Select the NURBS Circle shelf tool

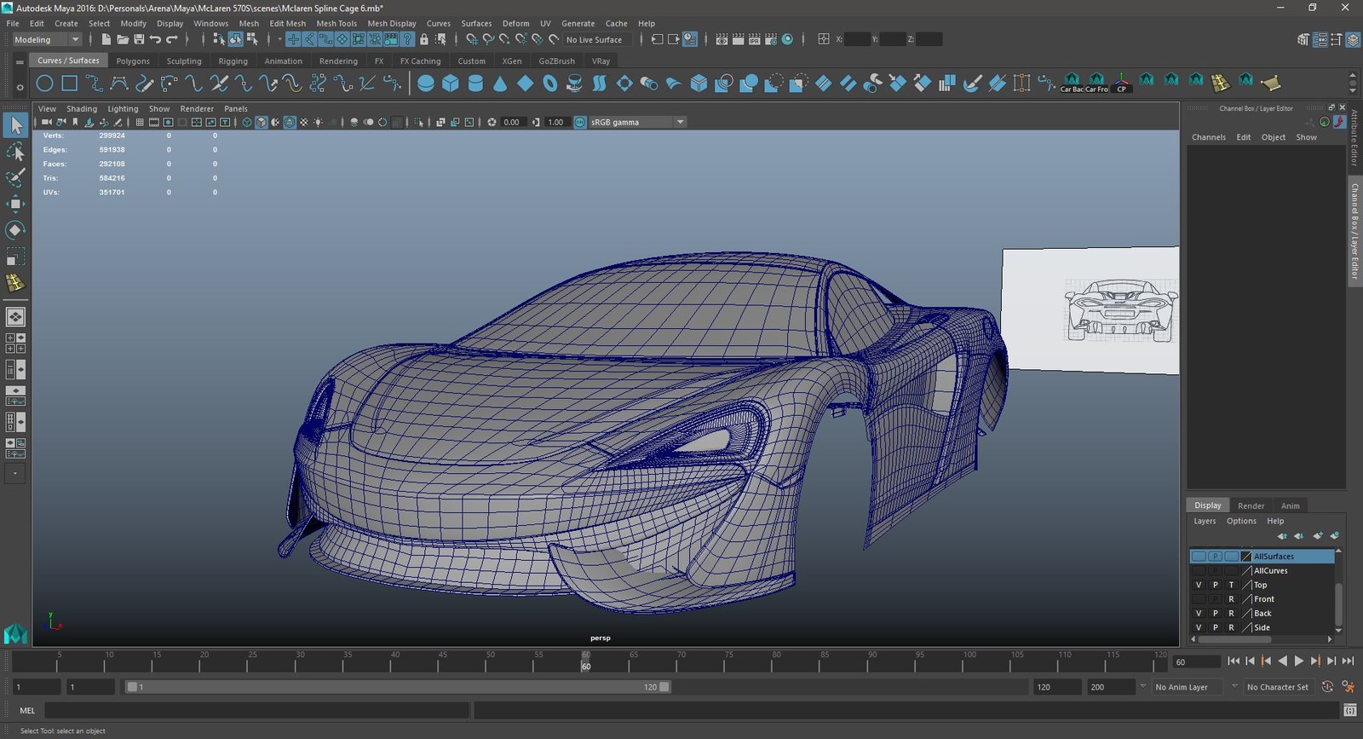coord(45,83)
